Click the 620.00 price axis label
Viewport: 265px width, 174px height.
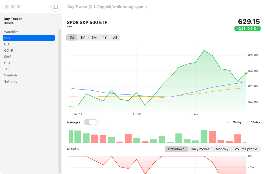pos(253,102)
